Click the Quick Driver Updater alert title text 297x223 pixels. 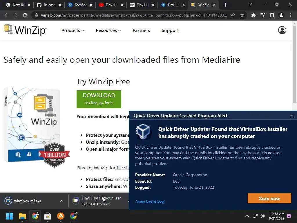pyautogui.click(x=180, y=116)
